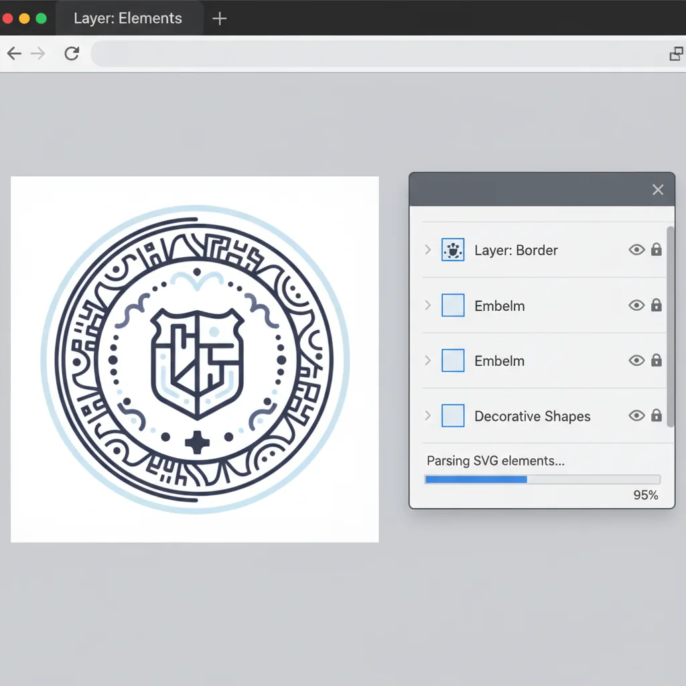Click the Layer: Border thumbnail
This screenshot has width=686, height=686.
click(453, 251)
